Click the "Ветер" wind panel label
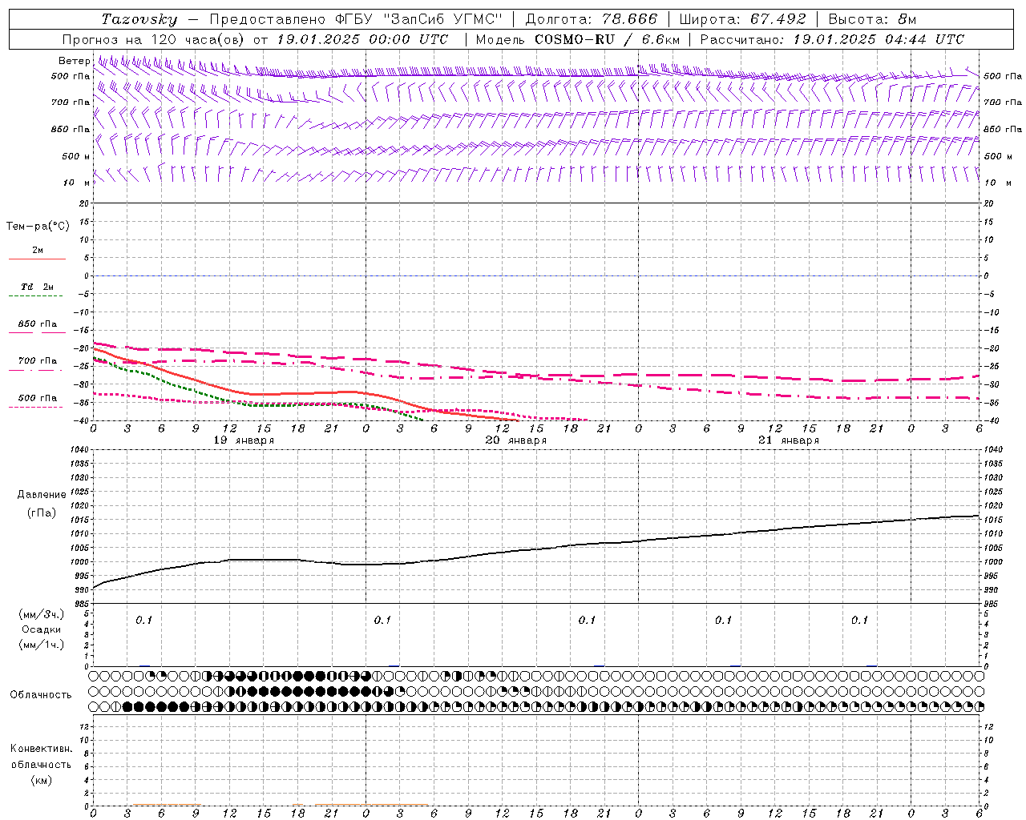 [x=75, y=61]
